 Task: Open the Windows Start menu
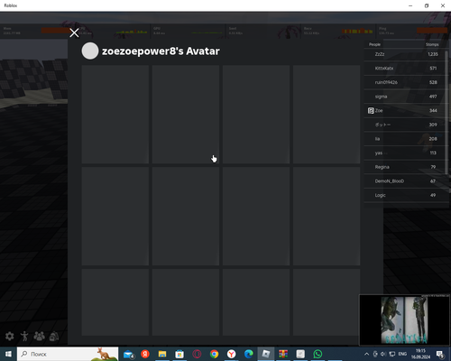tap(8, 354)
